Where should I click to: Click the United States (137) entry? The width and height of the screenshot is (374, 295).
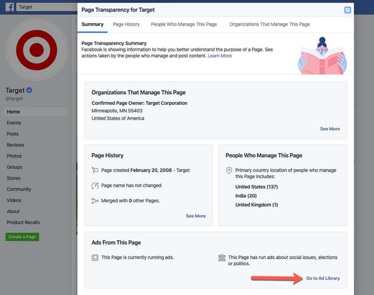(257, 187)
